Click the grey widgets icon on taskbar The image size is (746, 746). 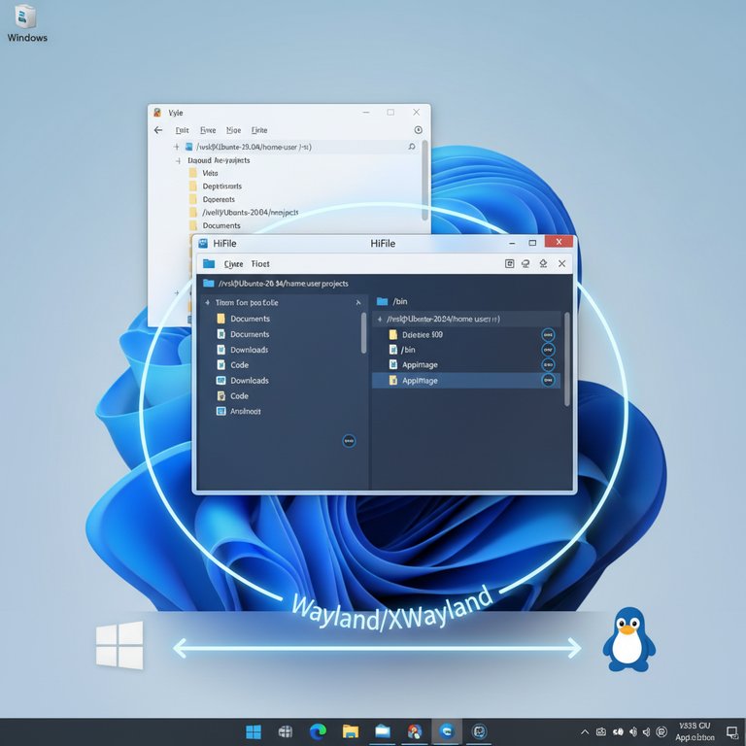[x=286, y=731]
